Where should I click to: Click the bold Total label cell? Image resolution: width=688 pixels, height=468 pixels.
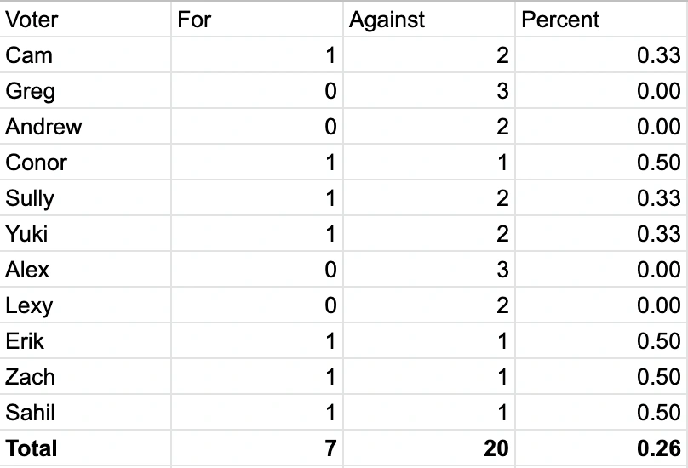click(85, 448)
